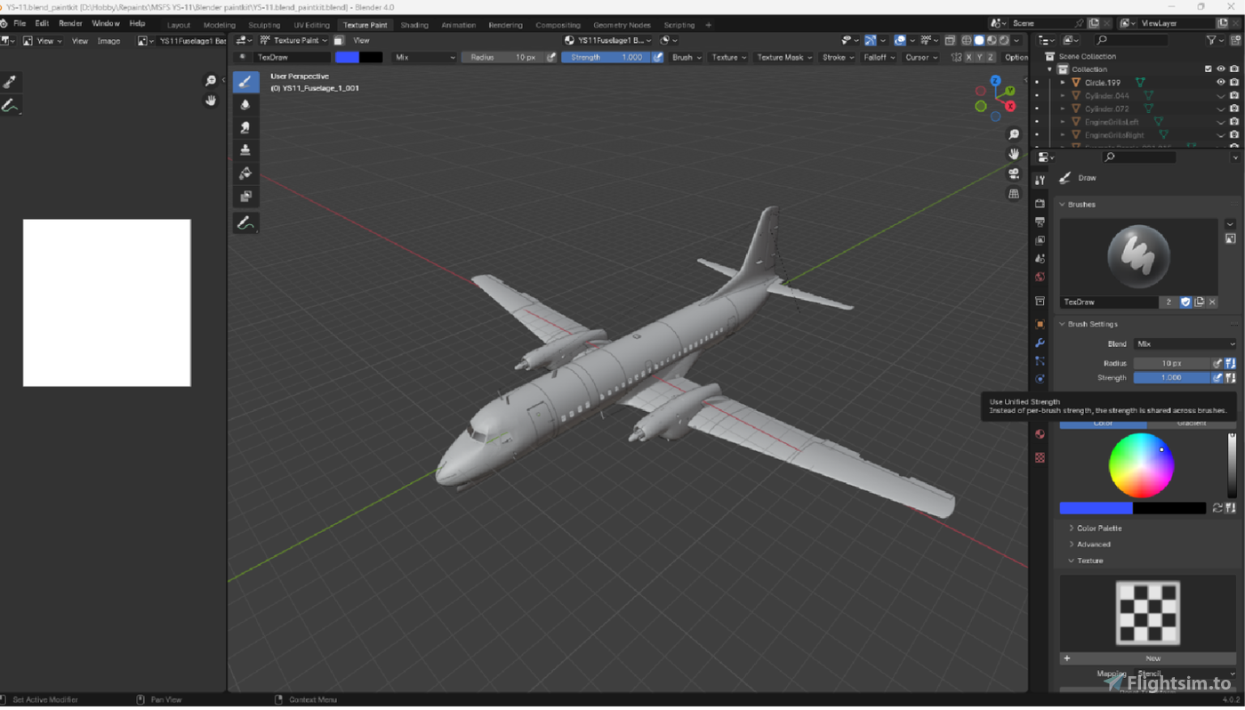Zoom the viewport with the magnifier icon

1014,134
